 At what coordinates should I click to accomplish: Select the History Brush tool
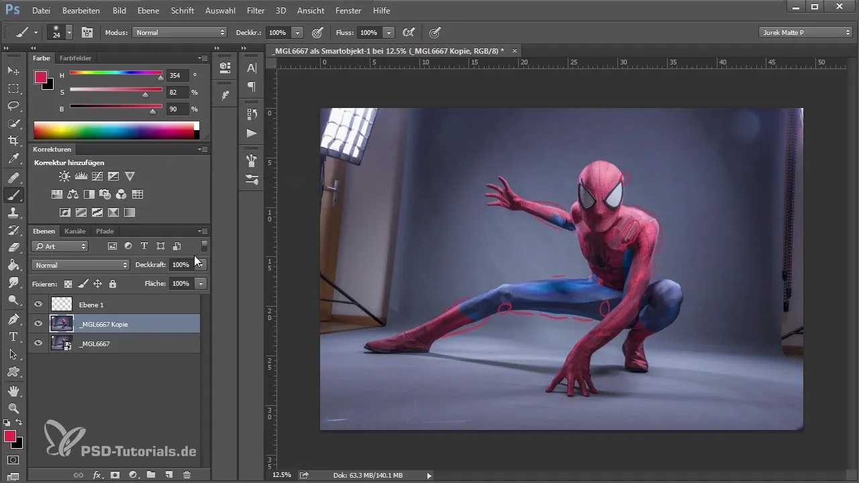pos(13,230)
